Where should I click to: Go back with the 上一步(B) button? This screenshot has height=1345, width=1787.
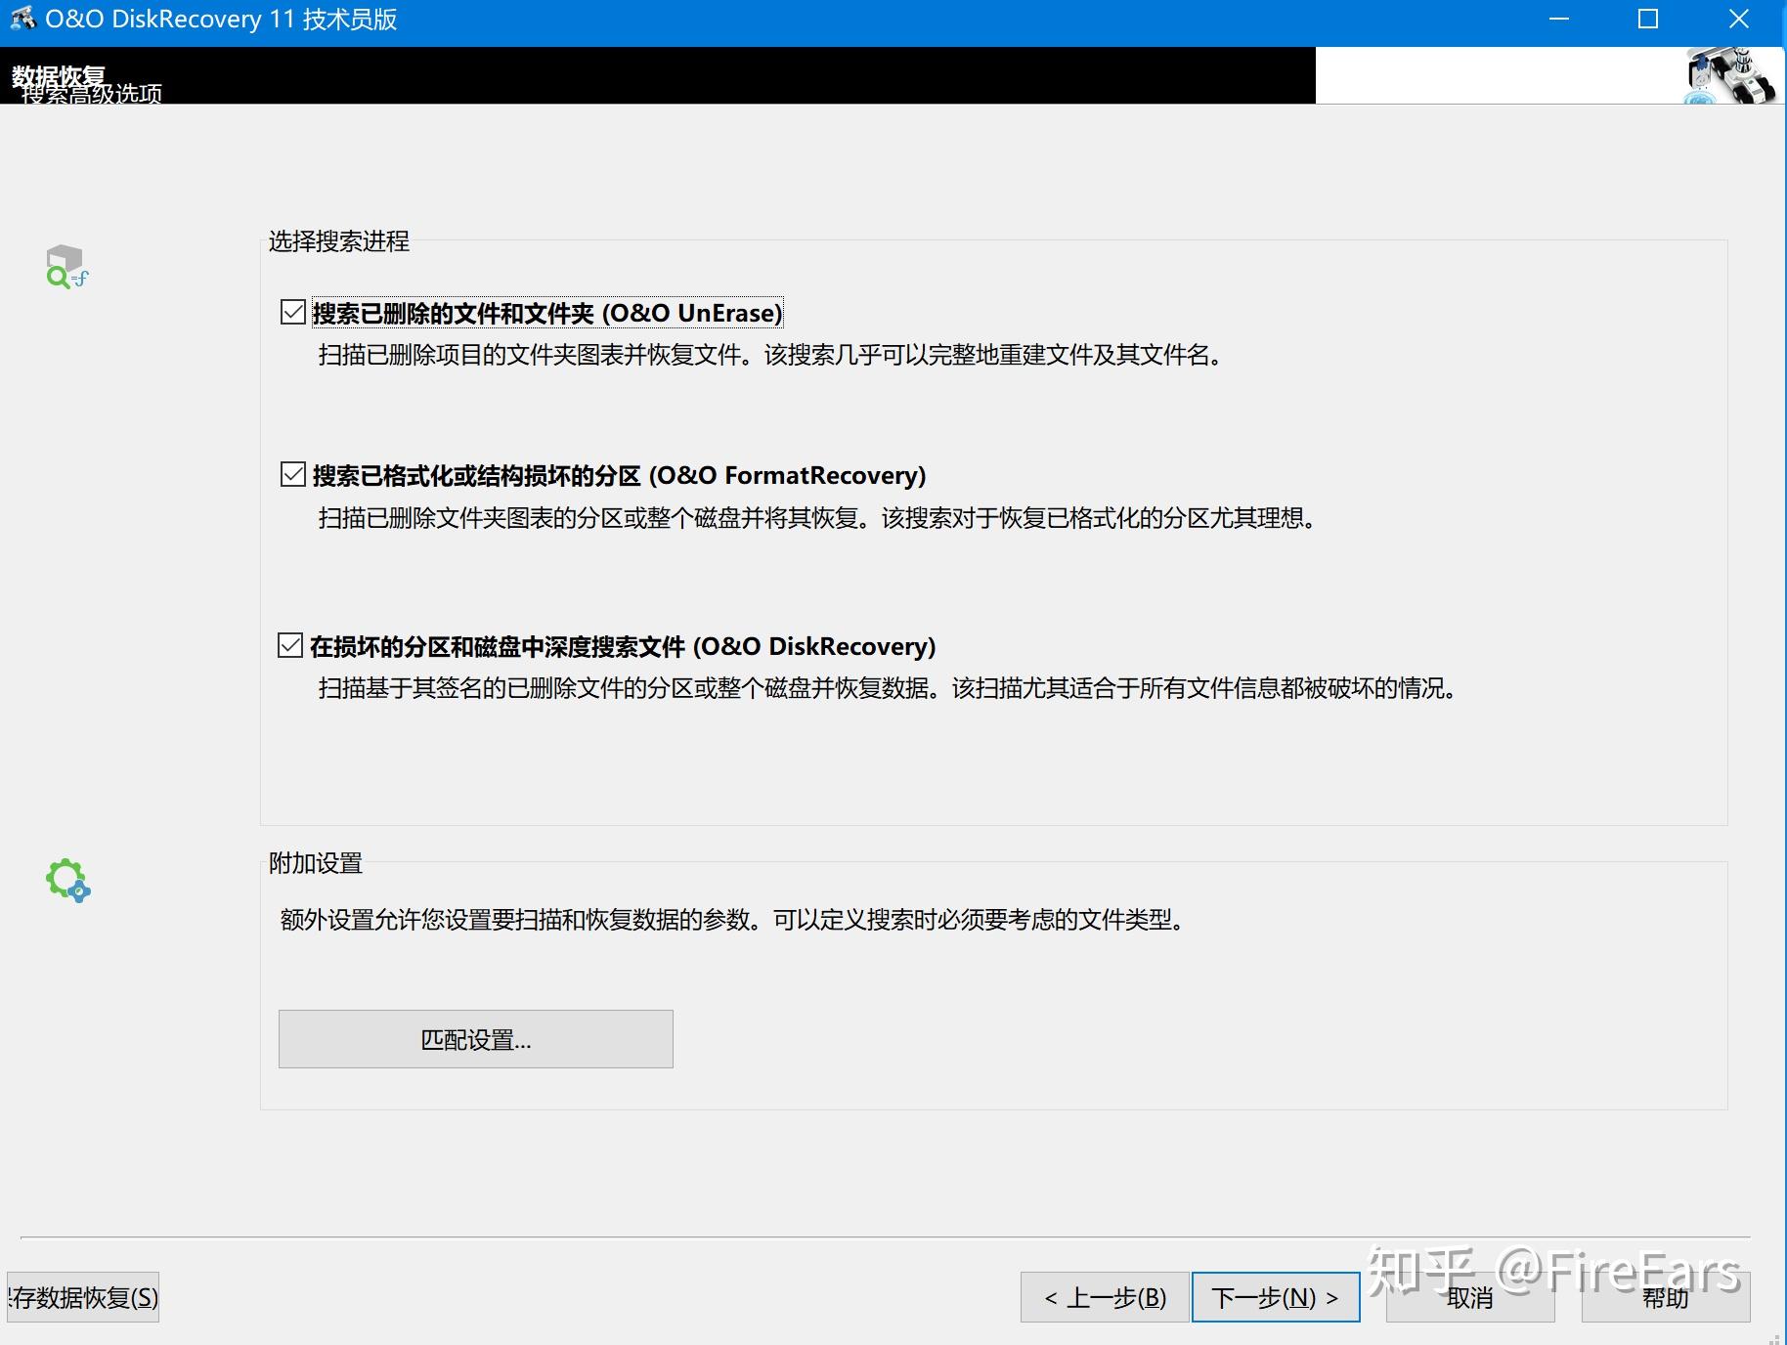pyautogui.click(x=1104, y=1297)
